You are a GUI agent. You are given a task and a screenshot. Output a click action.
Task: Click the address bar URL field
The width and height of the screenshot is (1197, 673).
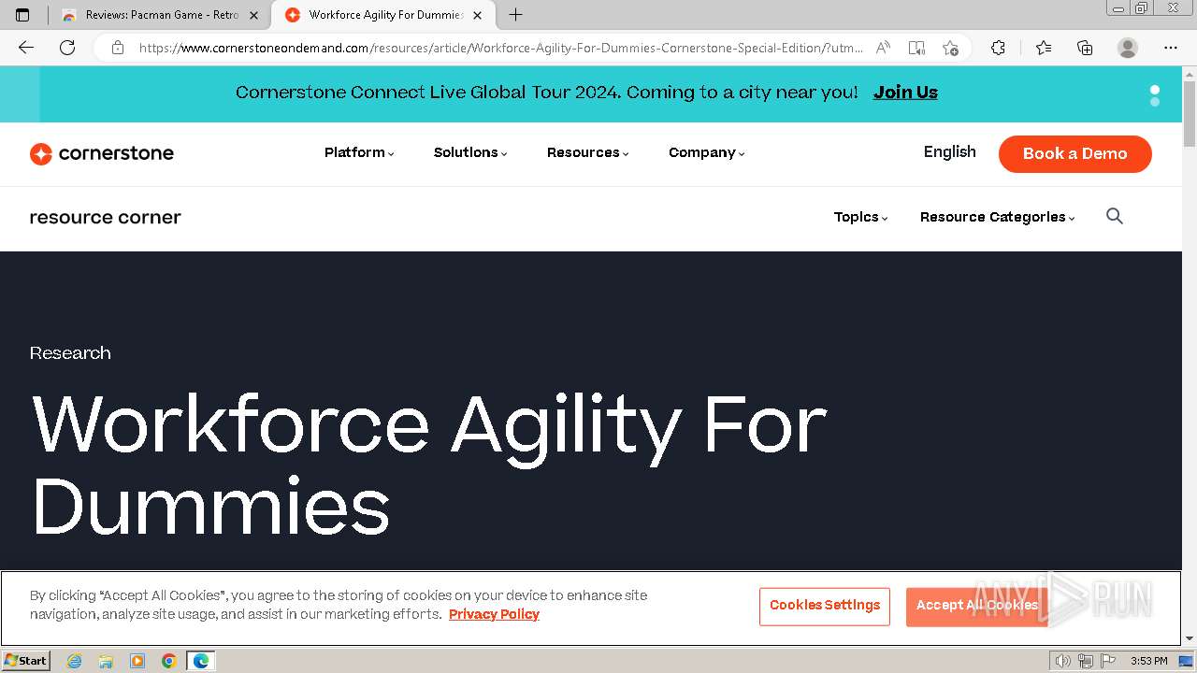point(500,48)
